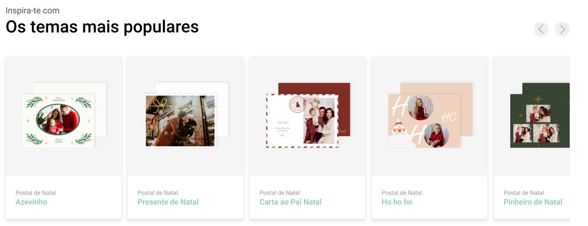
Task: Click the Azevinho theme link
Action: coord(31,202)
